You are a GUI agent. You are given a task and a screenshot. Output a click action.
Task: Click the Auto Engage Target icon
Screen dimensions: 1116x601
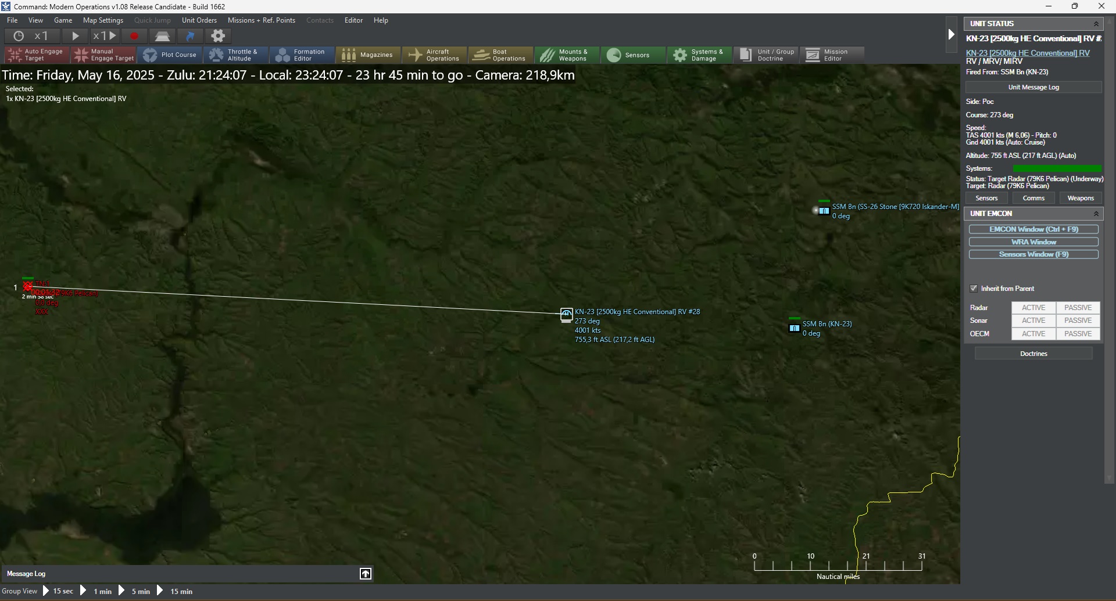point(15,55)
